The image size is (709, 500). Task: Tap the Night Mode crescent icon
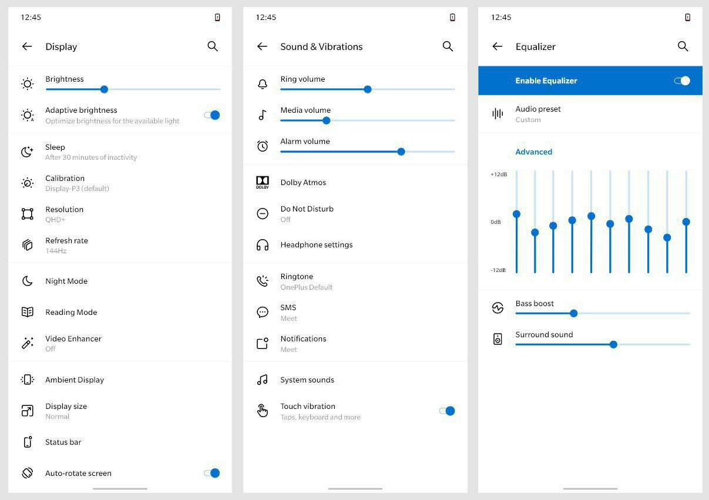pos(27,281)
